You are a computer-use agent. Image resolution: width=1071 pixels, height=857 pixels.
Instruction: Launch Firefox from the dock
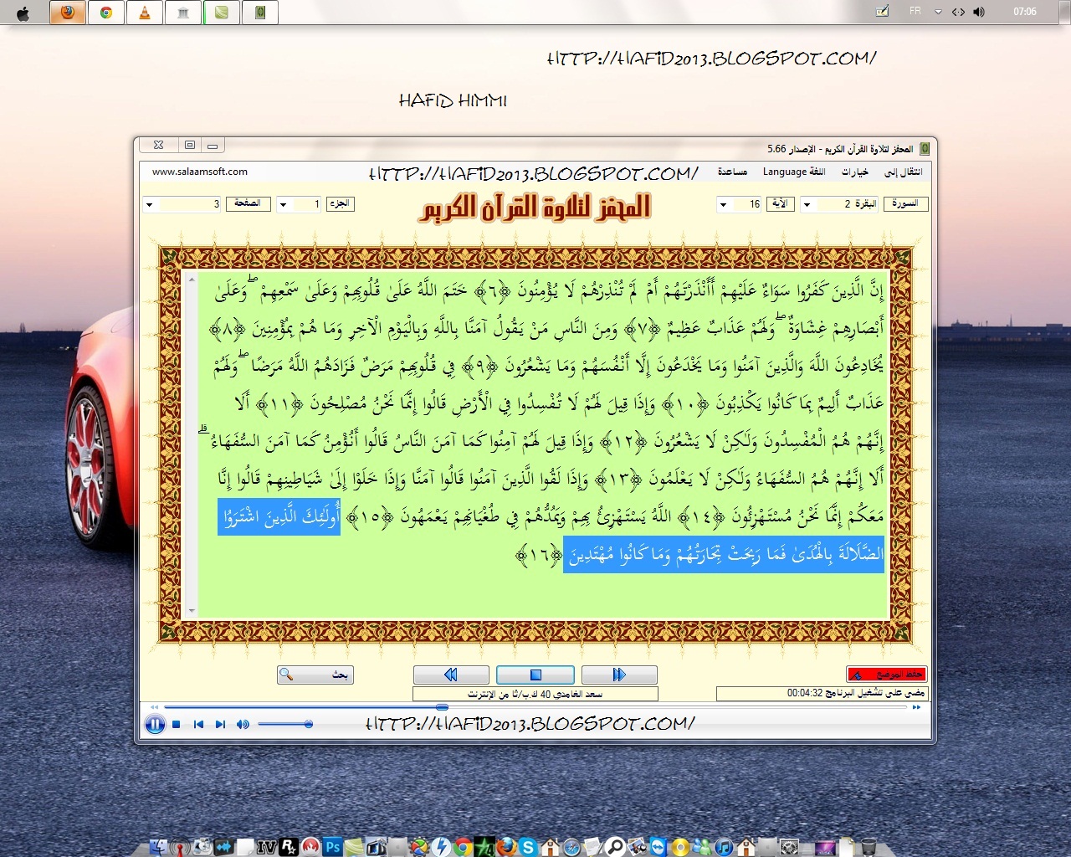pos(507,846)
